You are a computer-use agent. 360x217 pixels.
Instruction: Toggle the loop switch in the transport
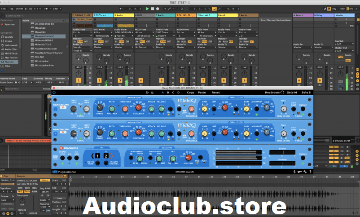tap(214, 9)
